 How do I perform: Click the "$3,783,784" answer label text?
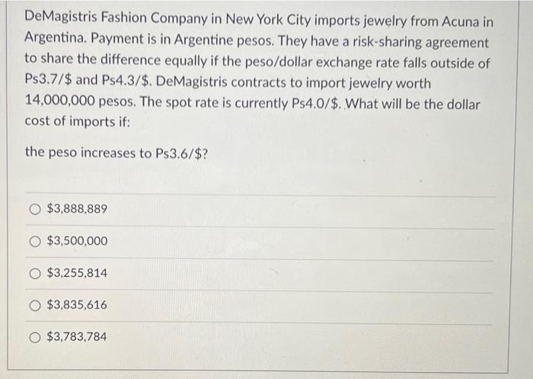pyautogui.click(x=77, y=336)
